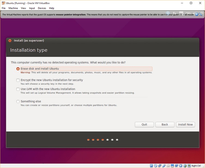205x168 pixels.
Task: Click the hard disk activity status icon
Action: (x=151, y=166)
